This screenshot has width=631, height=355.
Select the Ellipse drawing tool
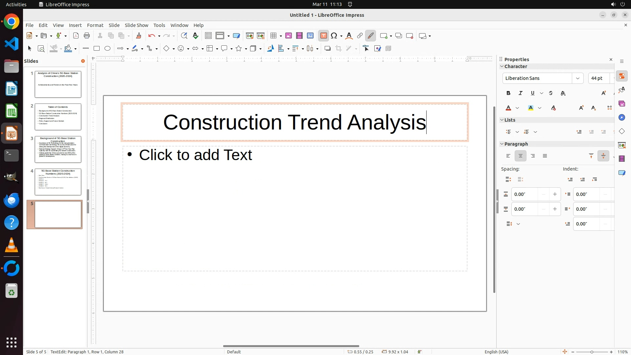tap(107, 49)
